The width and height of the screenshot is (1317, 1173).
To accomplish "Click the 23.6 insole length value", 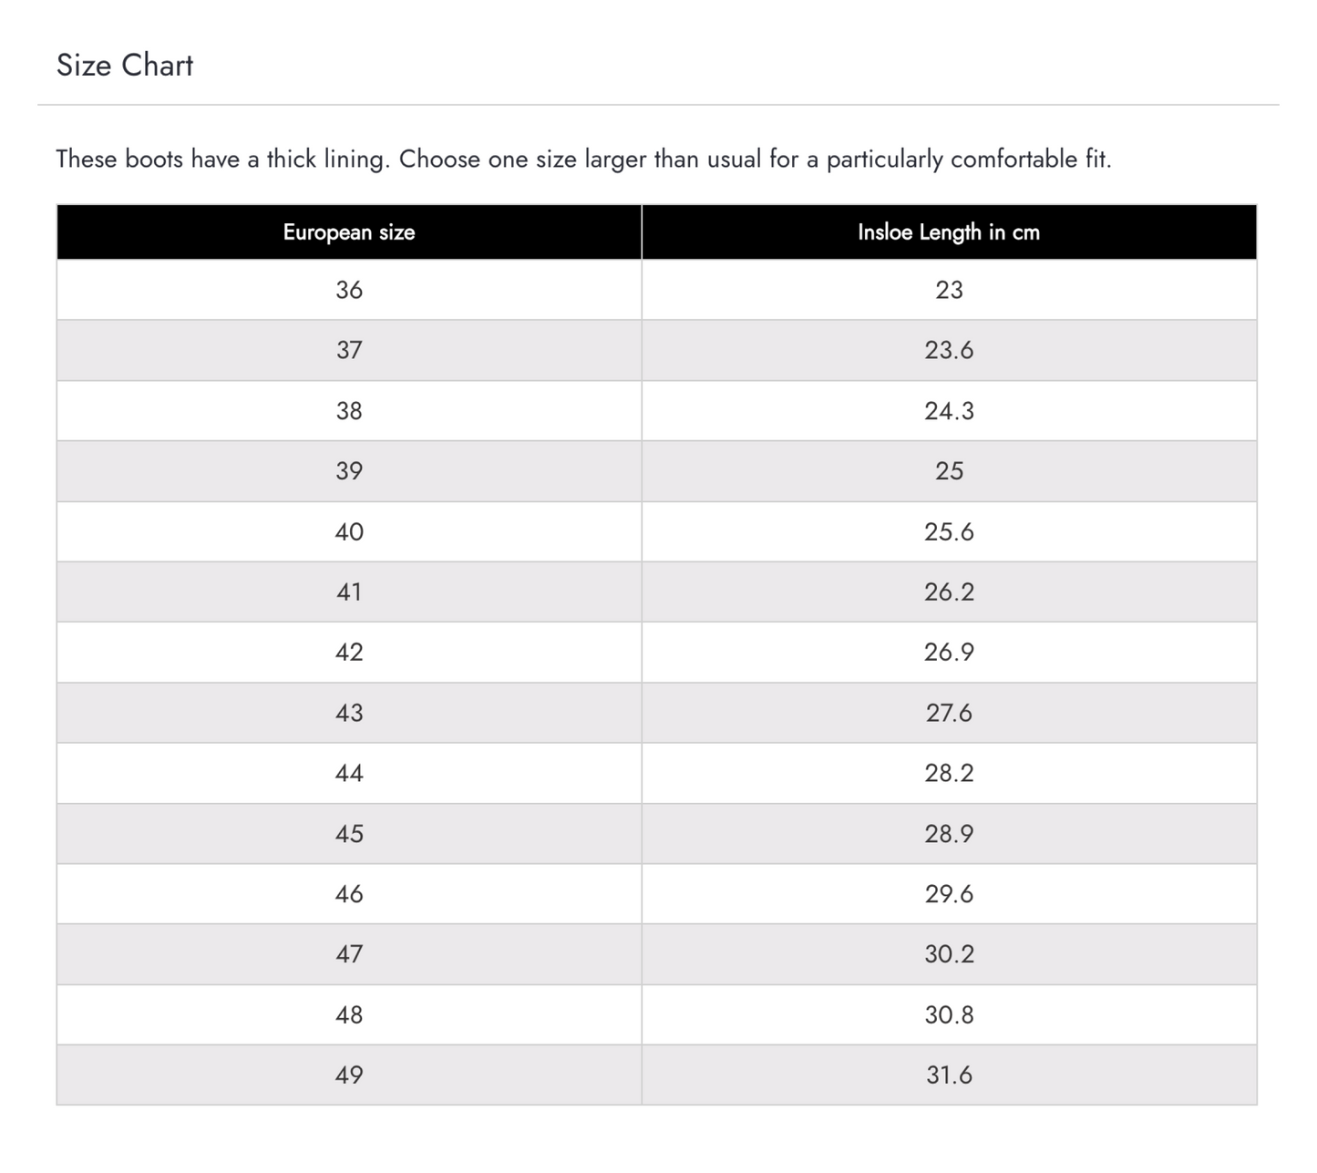I will pyautogui.click(x=949, y=350).
